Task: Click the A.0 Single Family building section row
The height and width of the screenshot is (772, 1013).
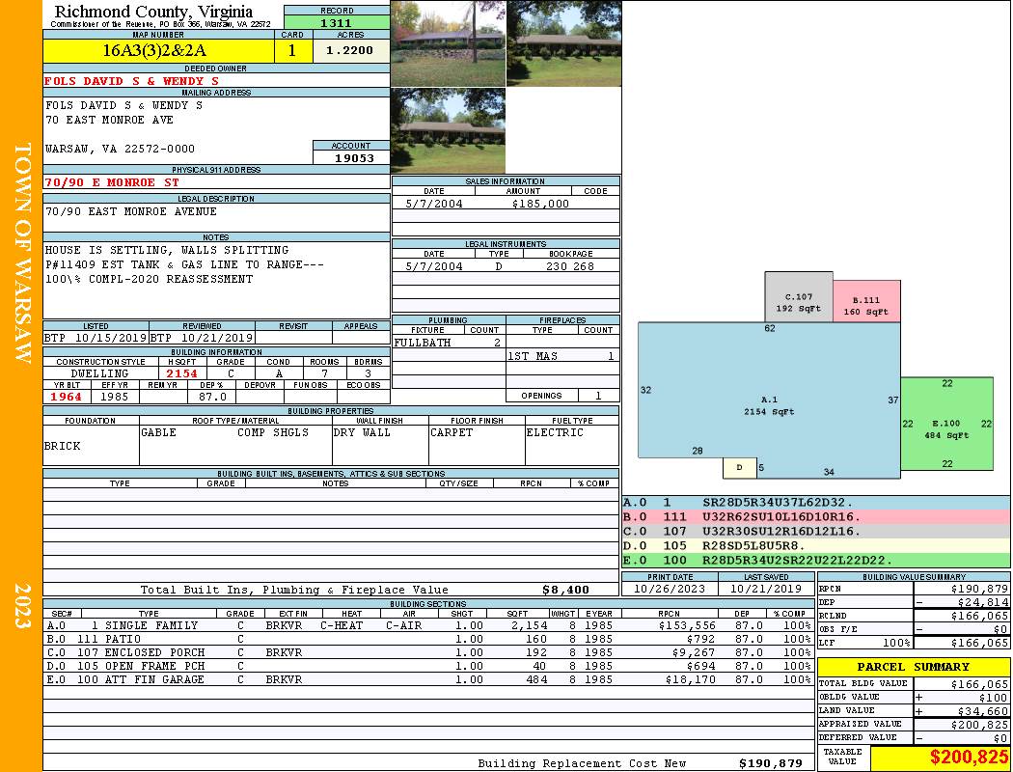Action: coord(424,625)
